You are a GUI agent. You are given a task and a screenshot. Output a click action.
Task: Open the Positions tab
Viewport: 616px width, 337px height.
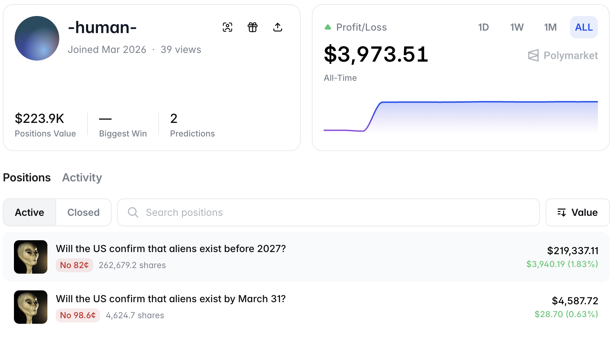(x=27, y=178)
